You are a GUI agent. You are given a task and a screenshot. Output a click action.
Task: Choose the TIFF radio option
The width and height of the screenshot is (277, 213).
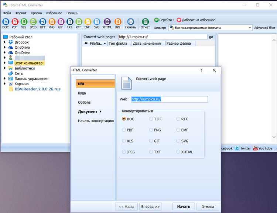151,119
